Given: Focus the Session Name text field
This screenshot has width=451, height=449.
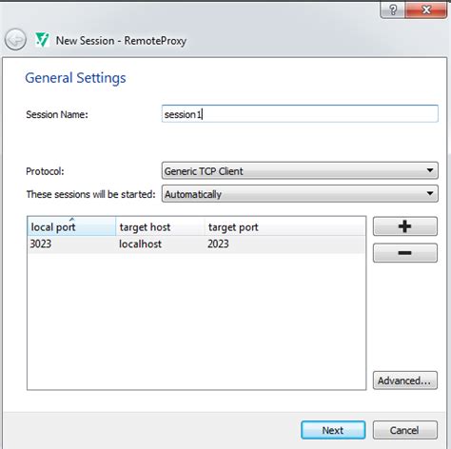Looking at the screenshot, I should tap(300, 113).
